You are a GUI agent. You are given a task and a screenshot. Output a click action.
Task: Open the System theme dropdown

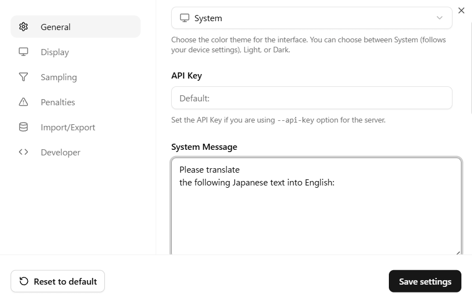click(311, 18)
